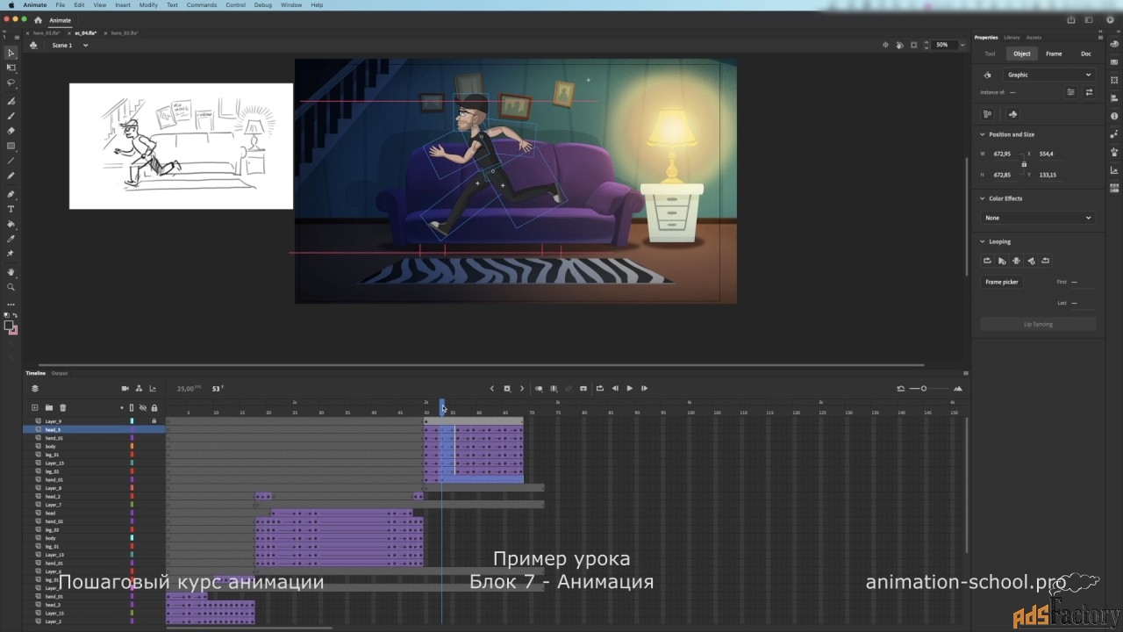This screenshot has width=1123, height=632.
Task: Select the Eraser tool
Action: 11,131
